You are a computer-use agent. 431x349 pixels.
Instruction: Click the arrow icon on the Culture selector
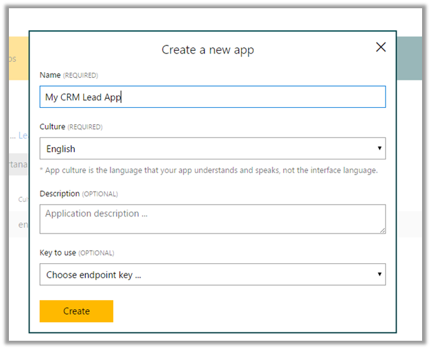(380, 148)
